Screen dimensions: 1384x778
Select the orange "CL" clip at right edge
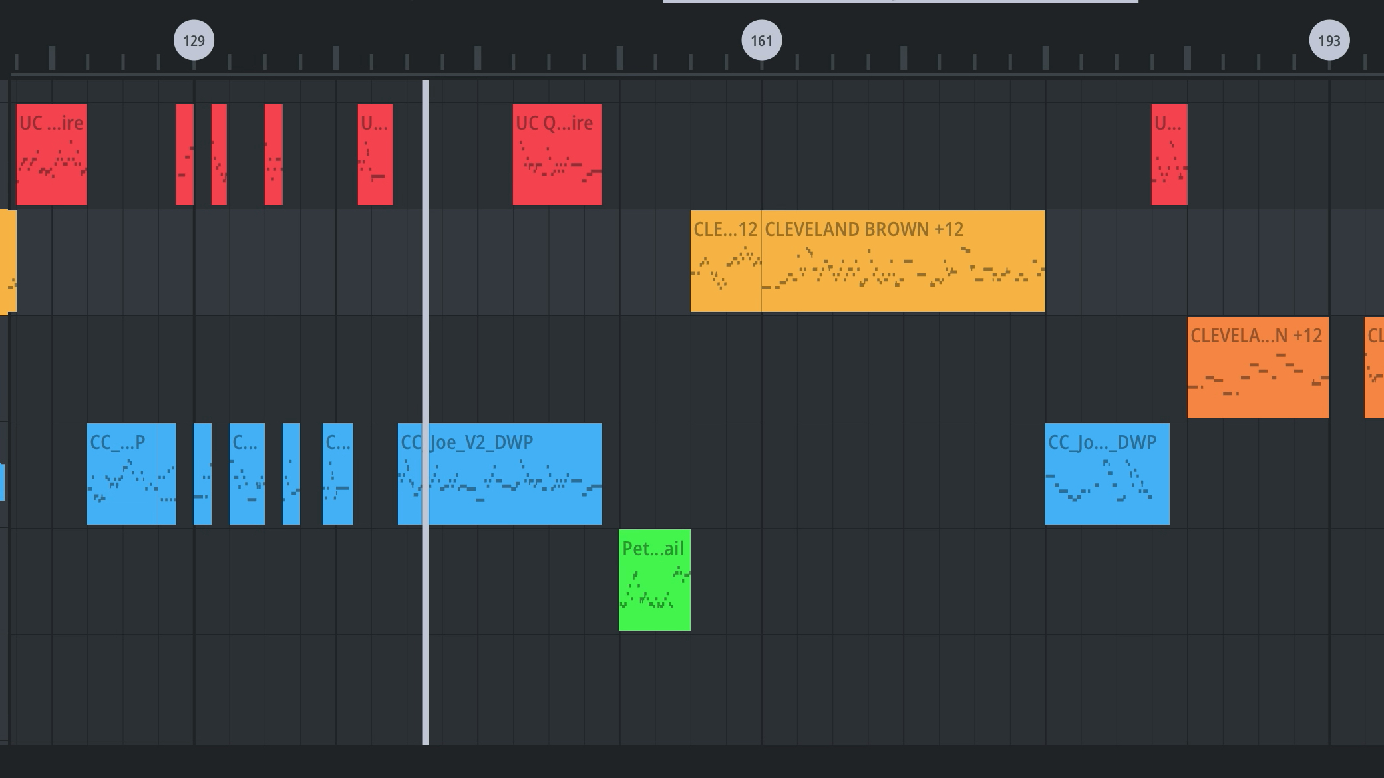(x=1374, y=367)
